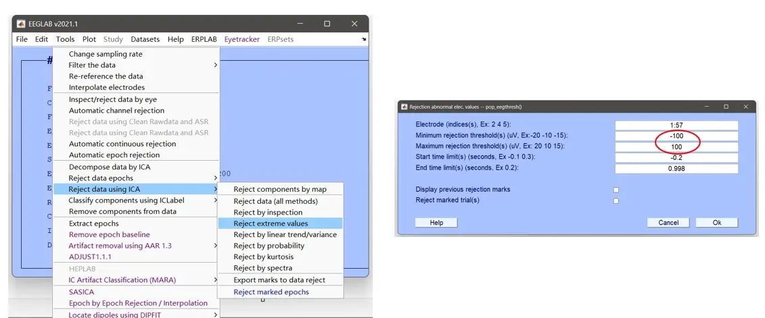Open the File menu in EEGLAB
This screenshot has width=765, height=318.
[22, 39]
